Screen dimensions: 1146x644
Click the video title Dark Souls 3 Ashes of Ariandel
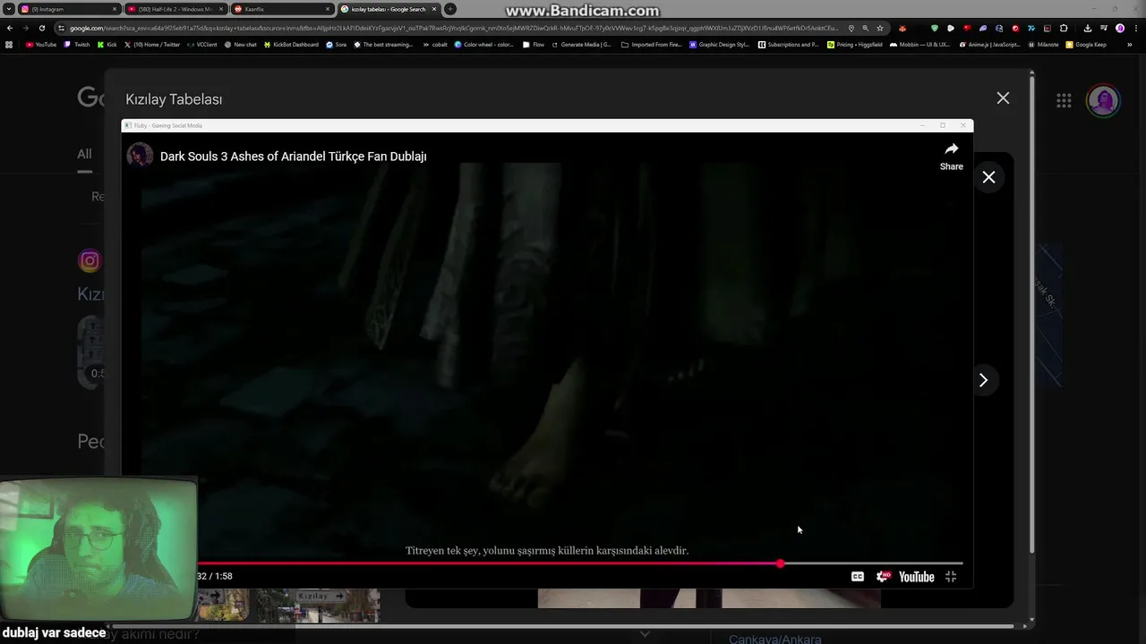pos(293,157)
